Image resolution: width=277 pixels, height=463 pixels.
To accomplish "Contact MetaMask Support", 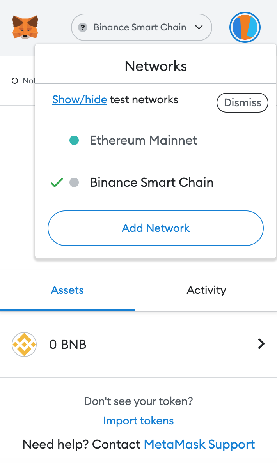I will pos(199,444).
